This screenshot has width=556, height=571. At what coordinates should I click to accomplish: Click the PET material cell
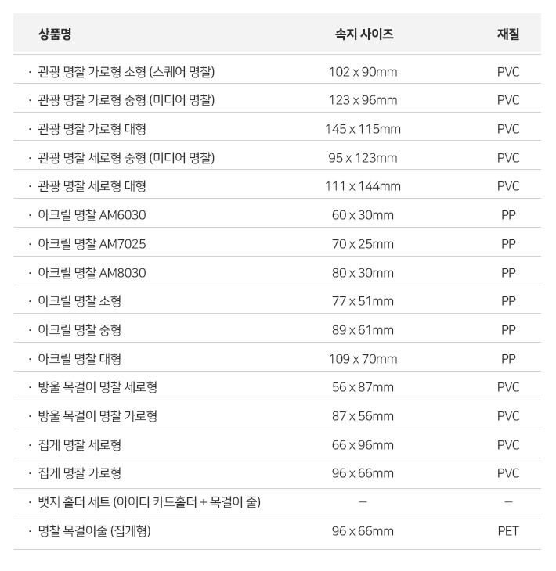[507, 531]
